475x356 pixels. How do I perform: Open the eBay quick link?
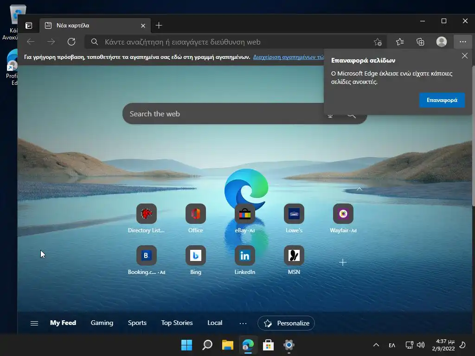(245, 219)
